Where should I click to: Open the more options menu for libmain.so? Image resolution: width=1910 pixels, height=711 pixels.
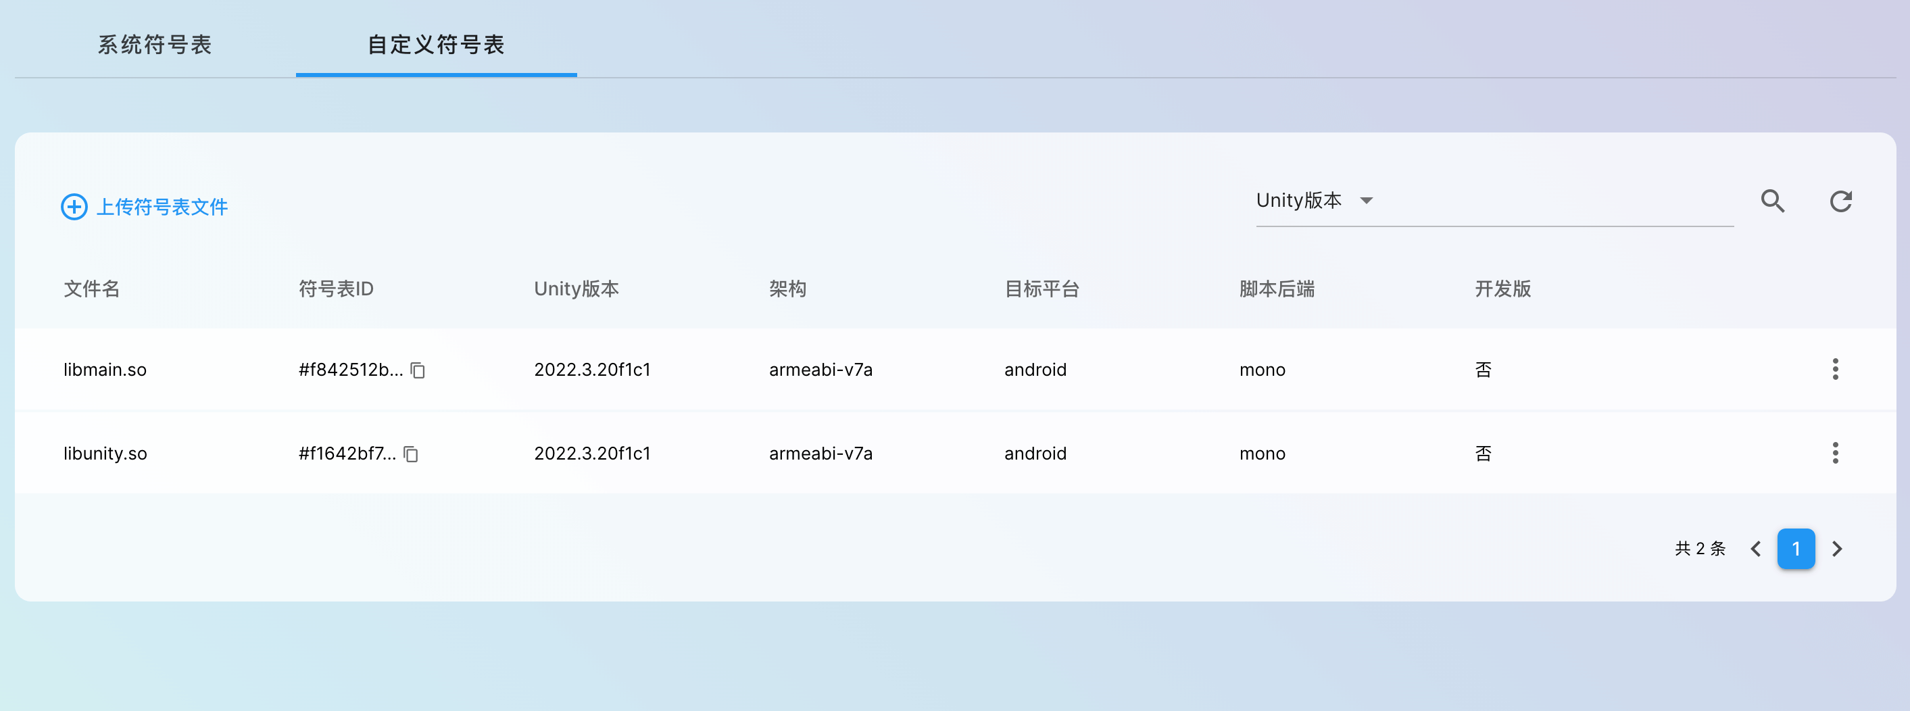1835,369
